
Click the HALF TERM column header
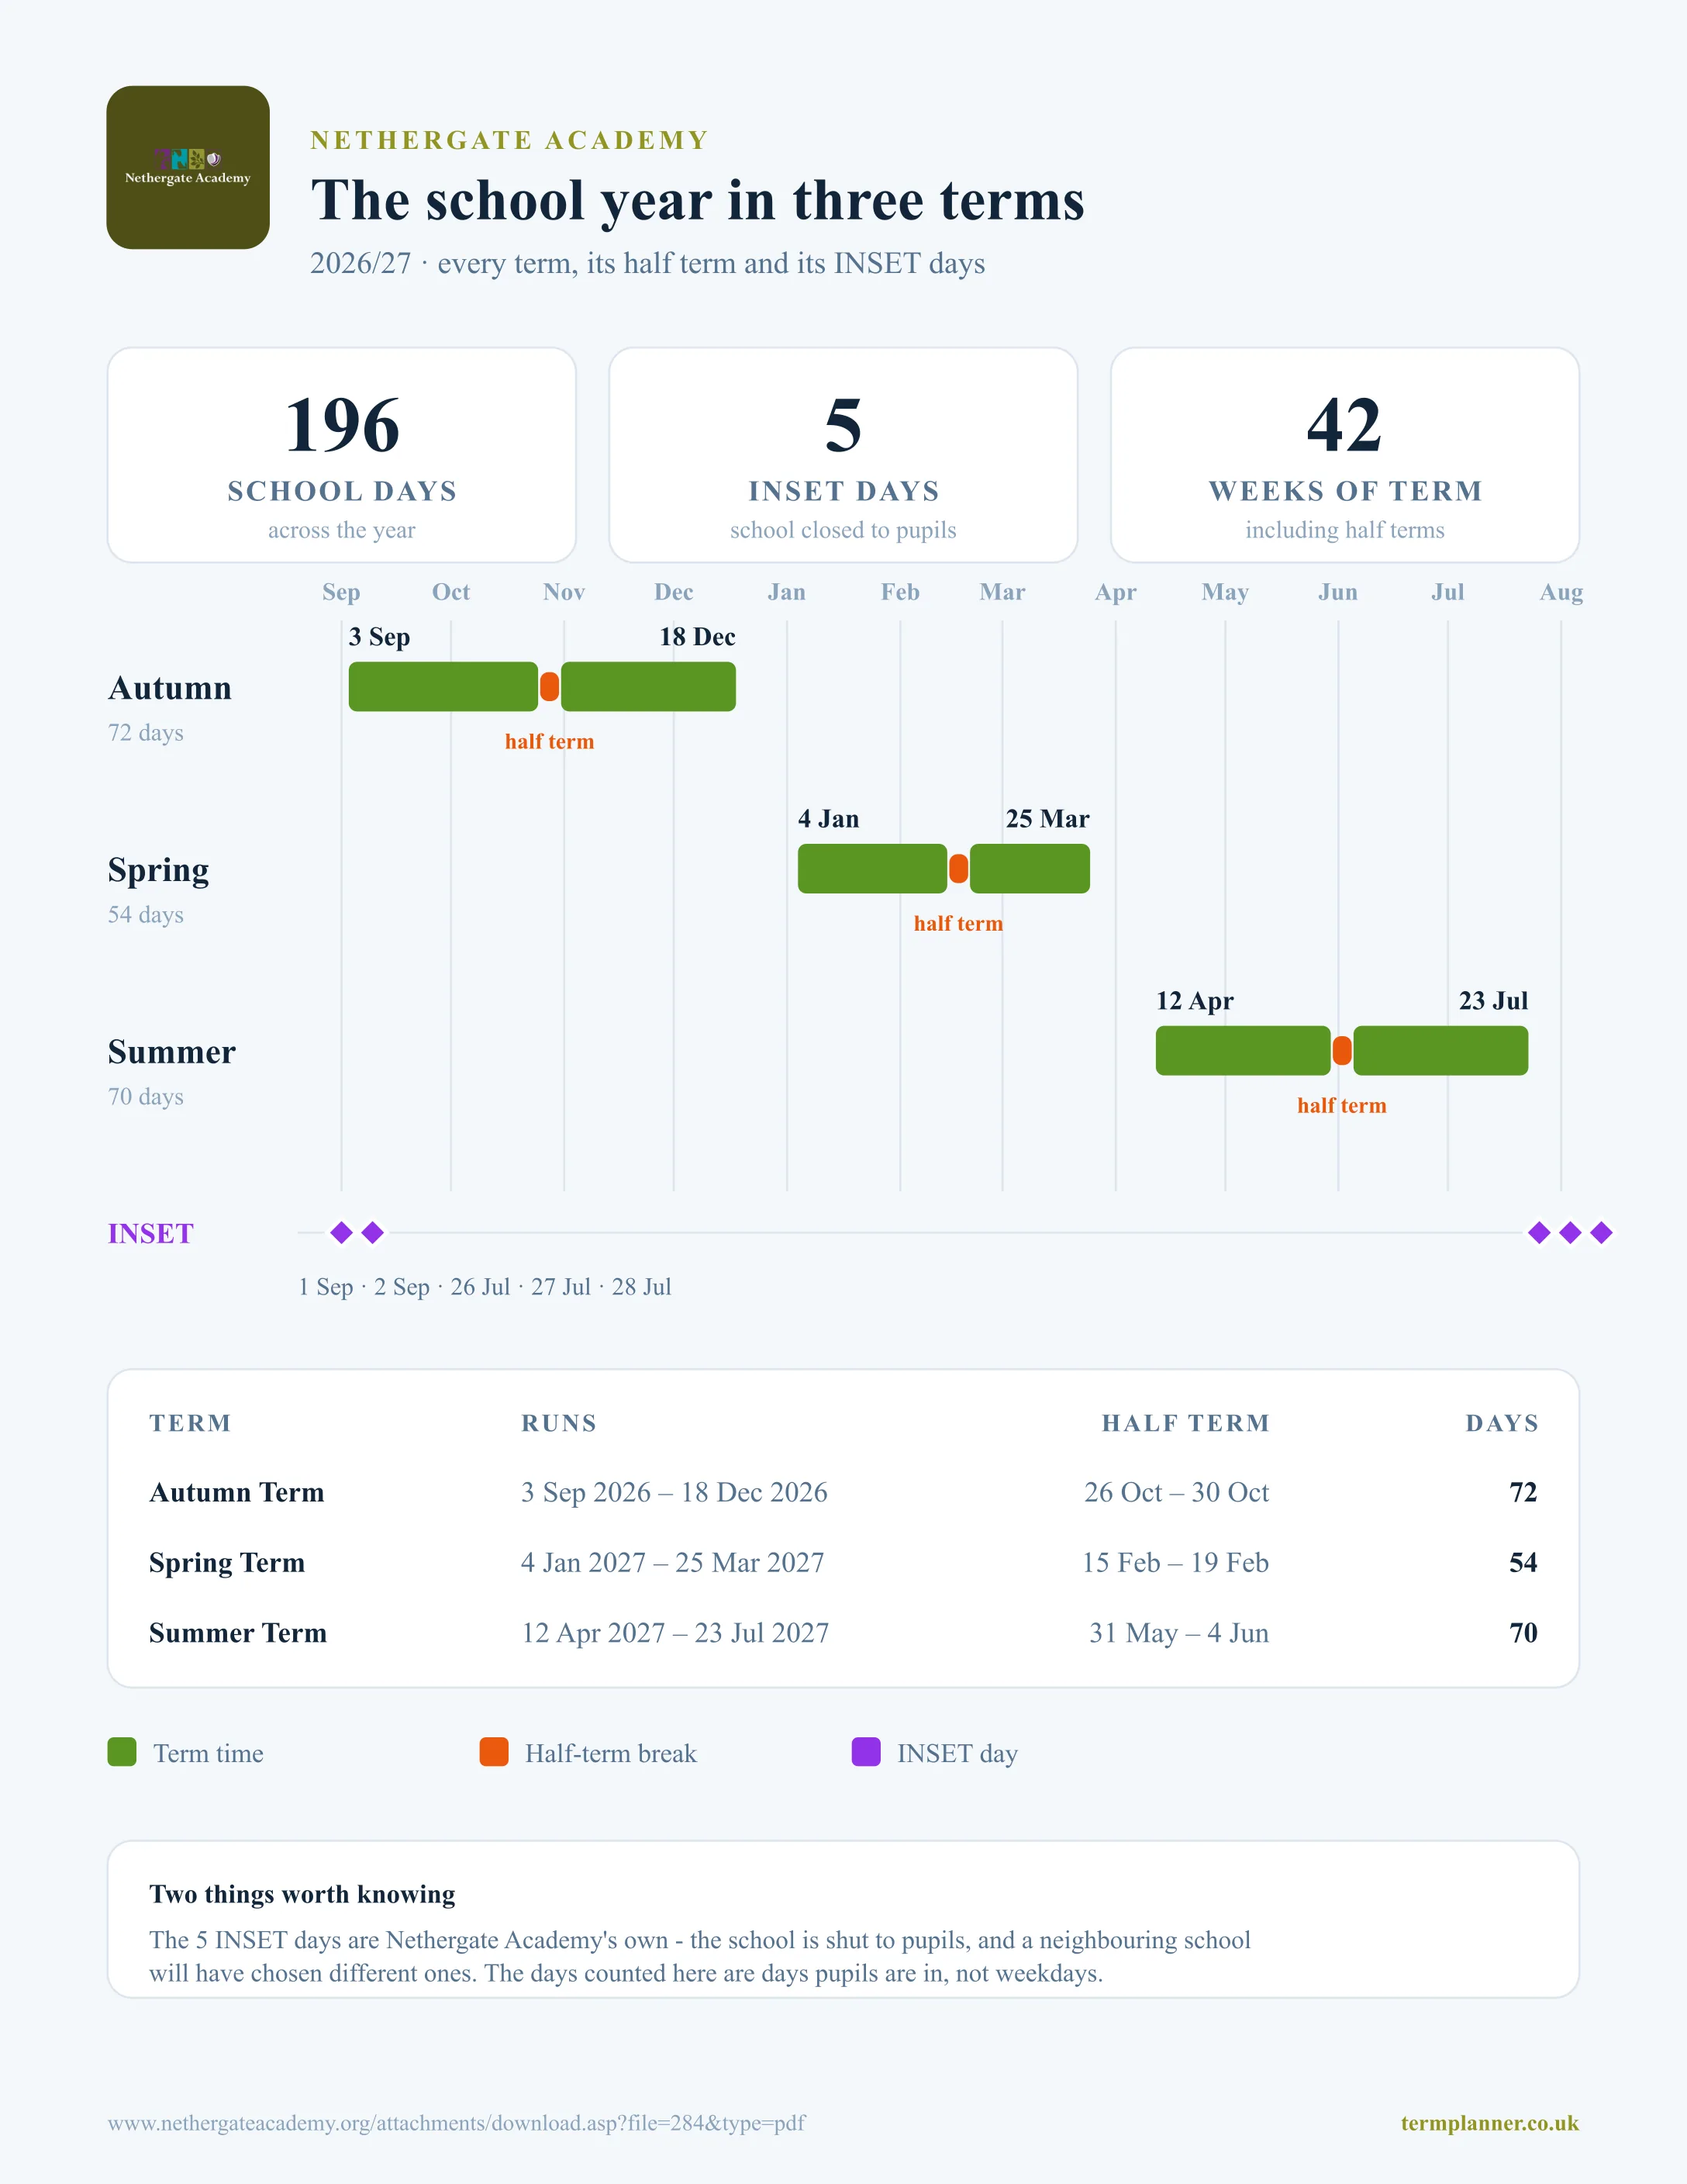coord(1185,1423)
